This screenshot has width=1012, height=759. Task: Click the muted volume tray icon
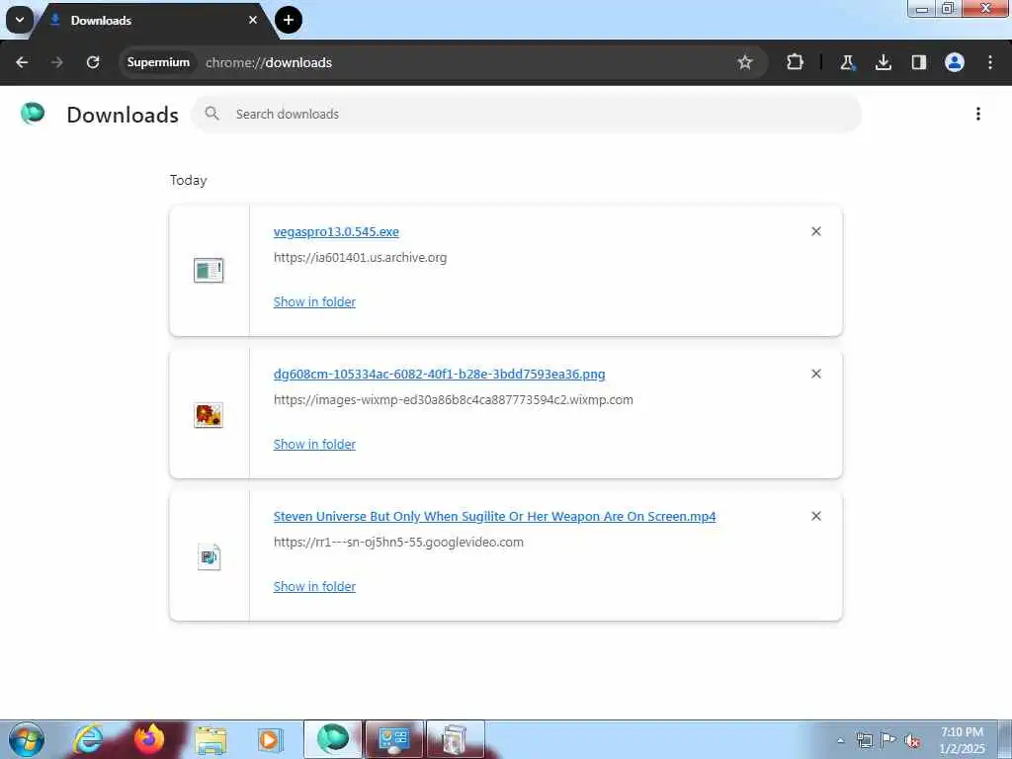point(912,740)
